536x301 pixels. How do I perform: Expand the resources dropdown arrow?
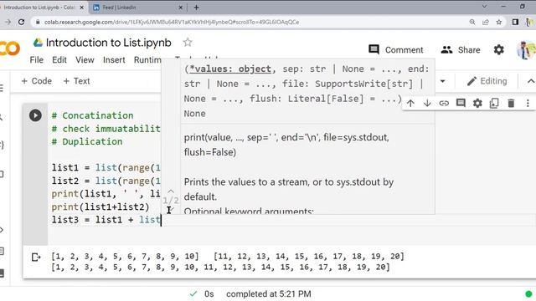(443, 81)
